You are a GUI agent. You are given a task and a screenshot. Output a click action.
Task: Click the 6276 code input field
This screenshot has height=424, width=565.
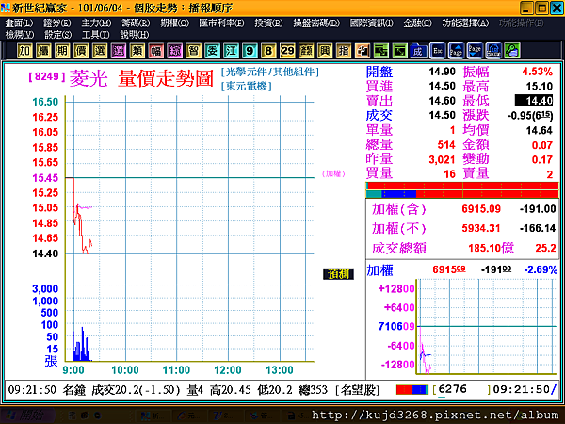463,389
